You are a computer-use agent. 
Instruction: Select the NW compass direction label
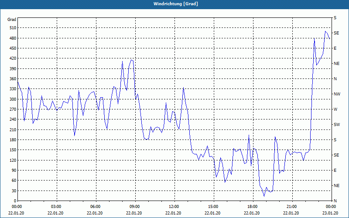click(337, 94)
